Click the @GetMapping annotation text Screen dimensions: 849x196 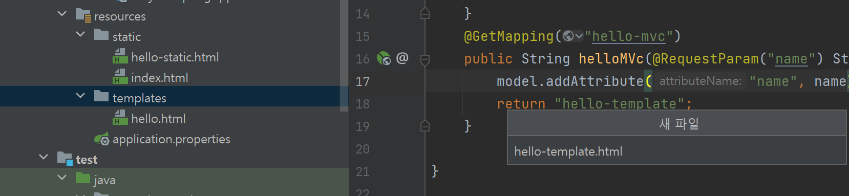[509, 36]
